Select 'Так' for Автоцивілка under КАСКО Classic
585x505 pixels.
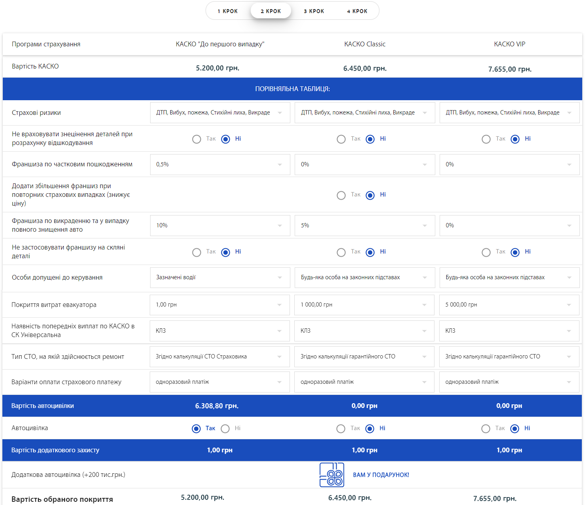click(x=341, y=429)
